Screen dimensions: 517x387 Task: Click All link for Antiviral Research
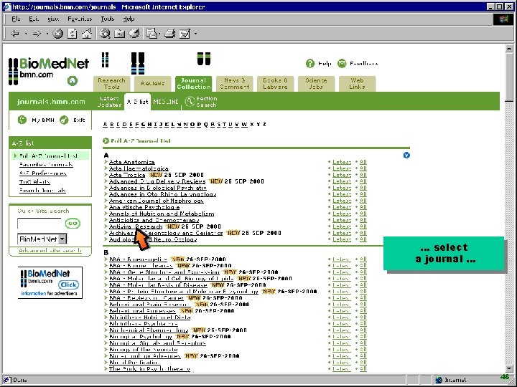coord(363,226)
